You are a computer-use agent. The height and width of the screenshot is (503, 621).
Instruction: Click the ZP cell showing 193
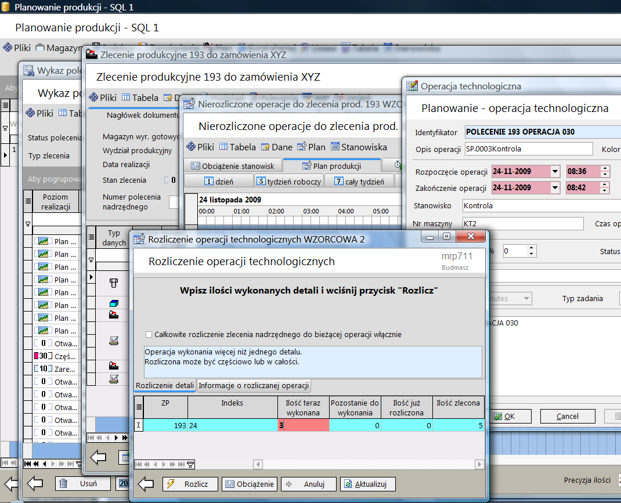click(x=165, y=425)
